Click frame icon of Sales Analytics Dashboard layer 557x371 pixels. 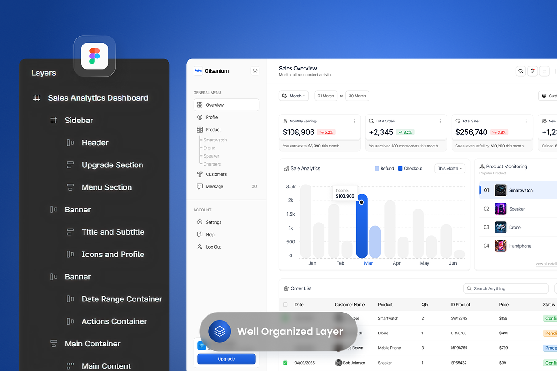click(37, 98)
